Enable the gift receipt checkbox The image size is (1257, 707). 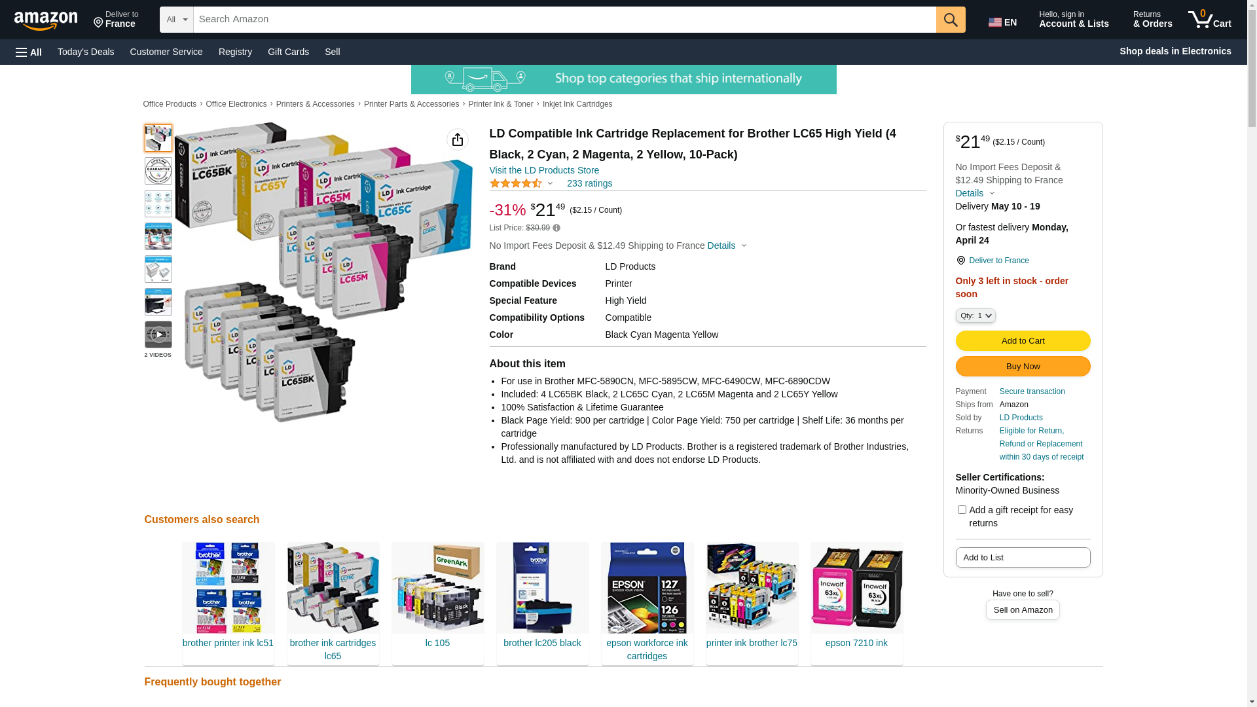click(x=962, y=509)
